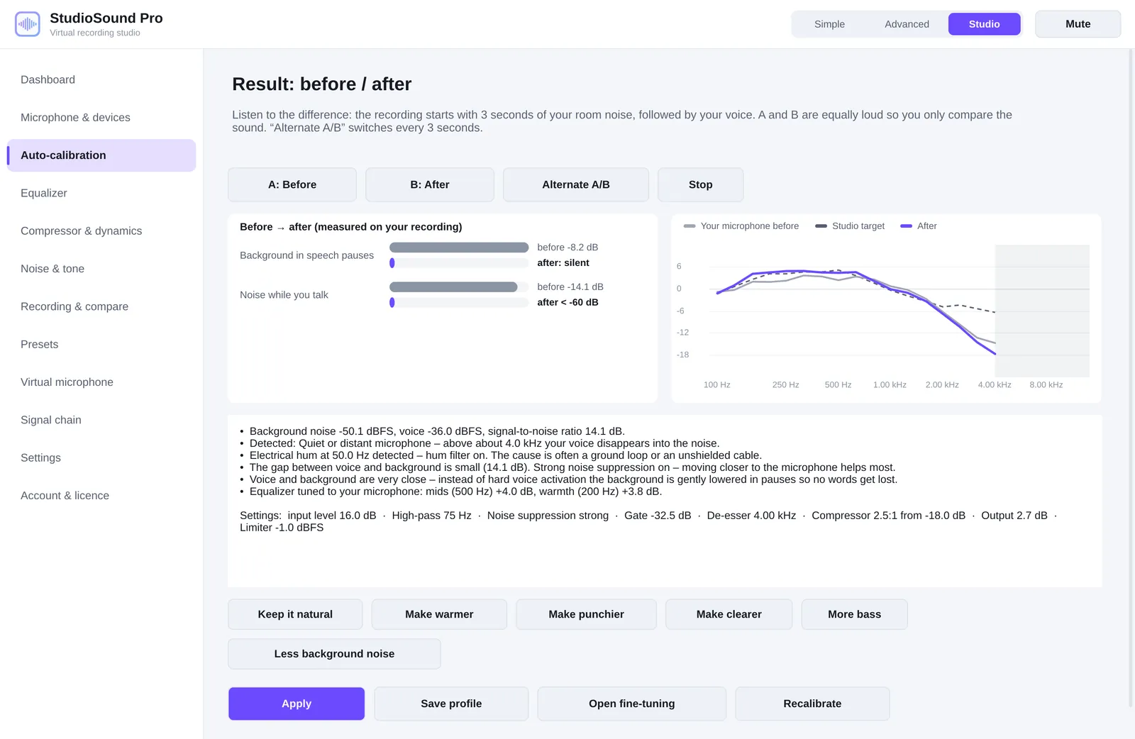Mute the audio output
The image size is (1135, 739).
(x=1078, y=24)
